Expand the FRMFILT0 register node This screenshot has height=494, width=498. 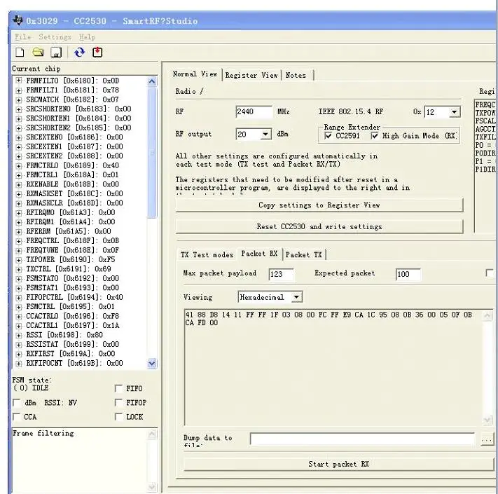[x=19, y=81]
